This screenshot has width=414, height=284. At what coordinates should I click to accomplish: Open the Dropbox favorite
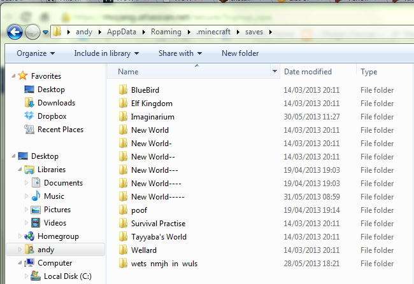point(45,116)
